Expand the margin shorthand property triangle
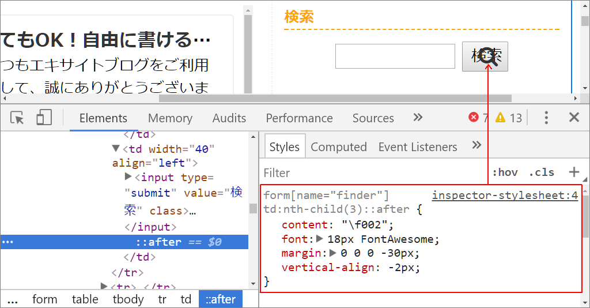 point(332,253)
